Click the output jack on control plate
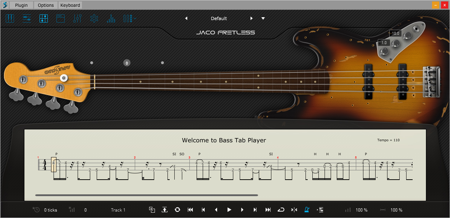Viewport: 450px width, 218px height. (x=417, y=29)
